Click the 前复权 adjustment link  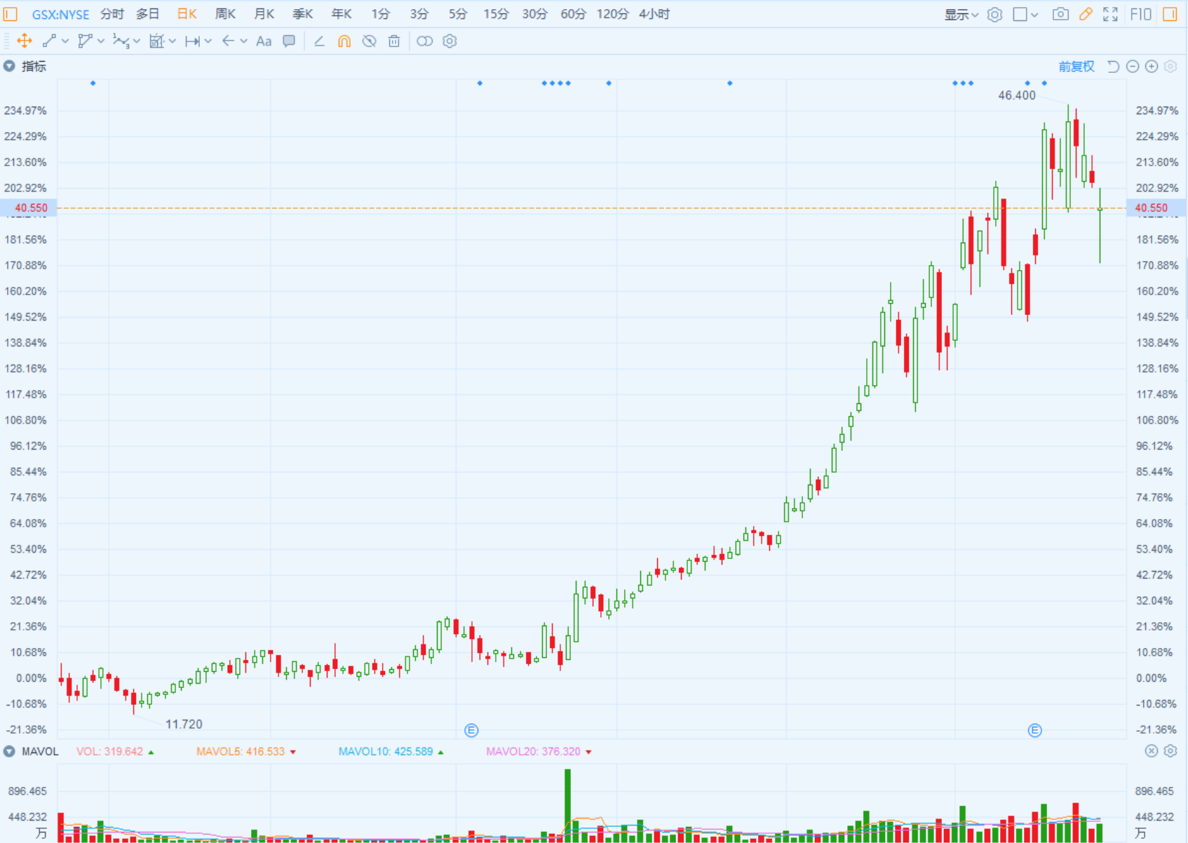[x=1076, y=67]
